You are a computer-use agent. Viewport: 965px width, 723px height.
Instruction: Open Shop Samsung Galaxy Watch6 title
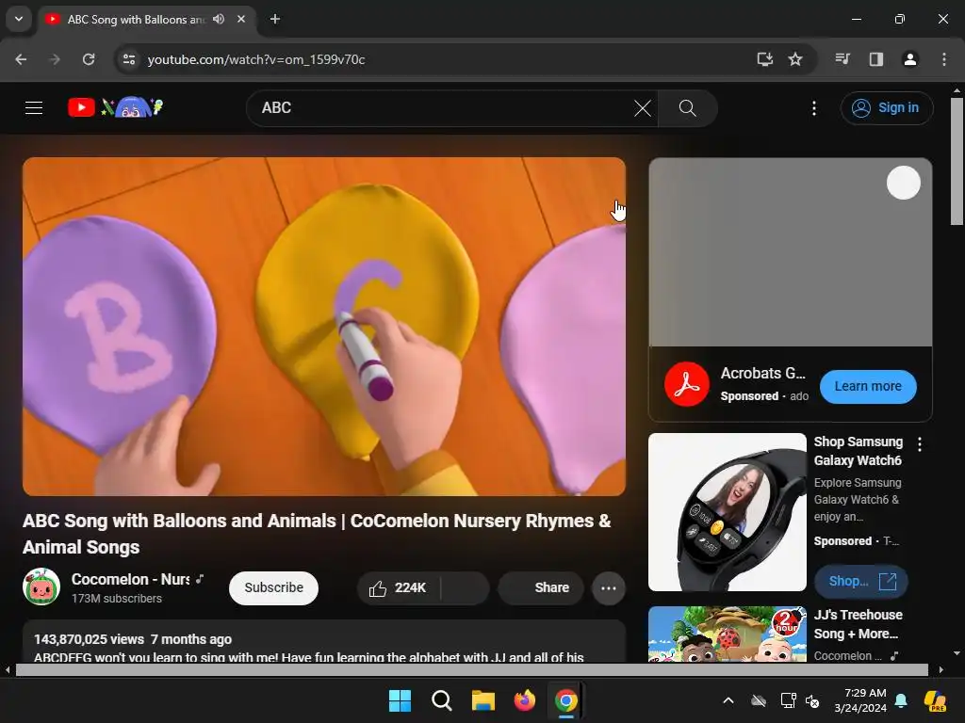pos(858,451)
